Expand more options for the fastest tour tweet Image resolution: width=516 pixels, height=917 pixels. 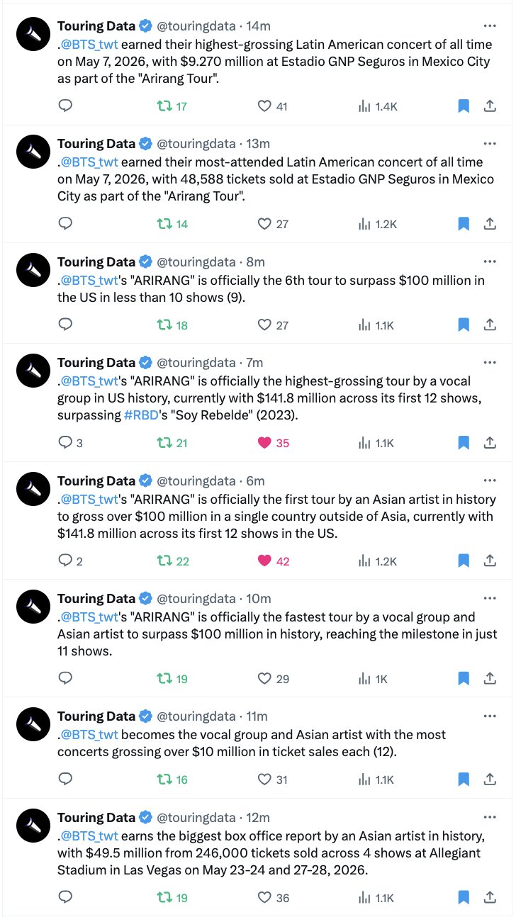[x=489, y=598]
